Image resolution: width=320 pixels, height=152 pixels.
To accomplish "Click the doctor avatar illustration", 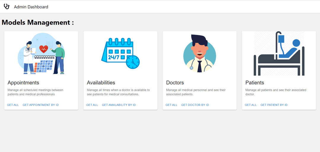I will pos(199,53).
